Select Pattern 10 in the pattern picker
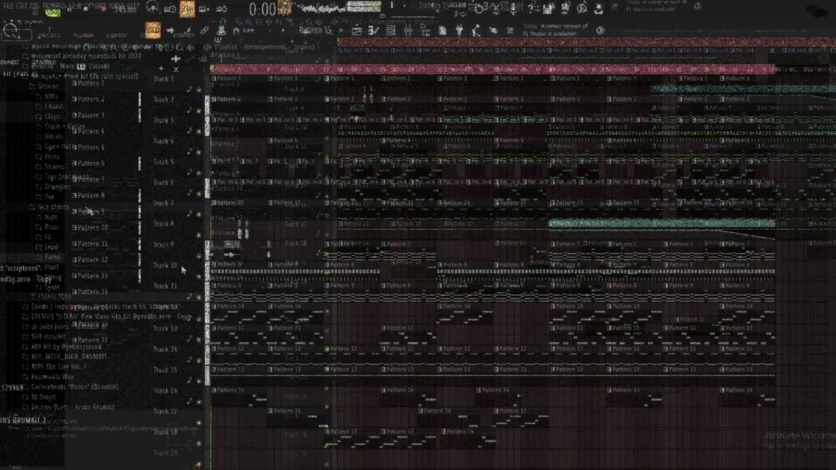The width and height of the screenshot is (836, 470). [91, 228]
